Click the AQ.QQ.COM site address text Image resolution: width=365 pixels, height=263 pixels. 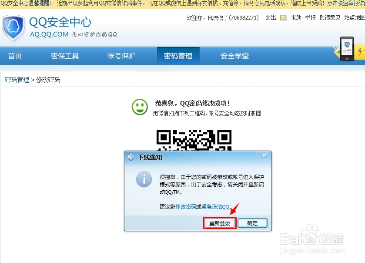point(49,34)
